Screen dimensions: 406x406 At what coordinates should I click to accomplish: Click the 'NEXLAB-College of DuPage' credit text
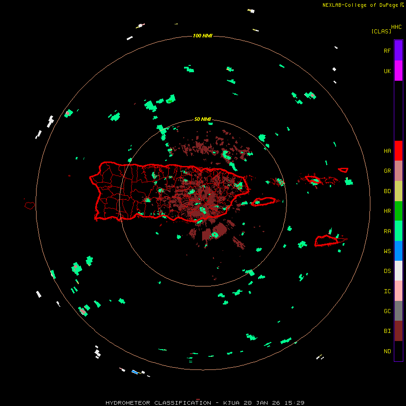coord(360,5)
